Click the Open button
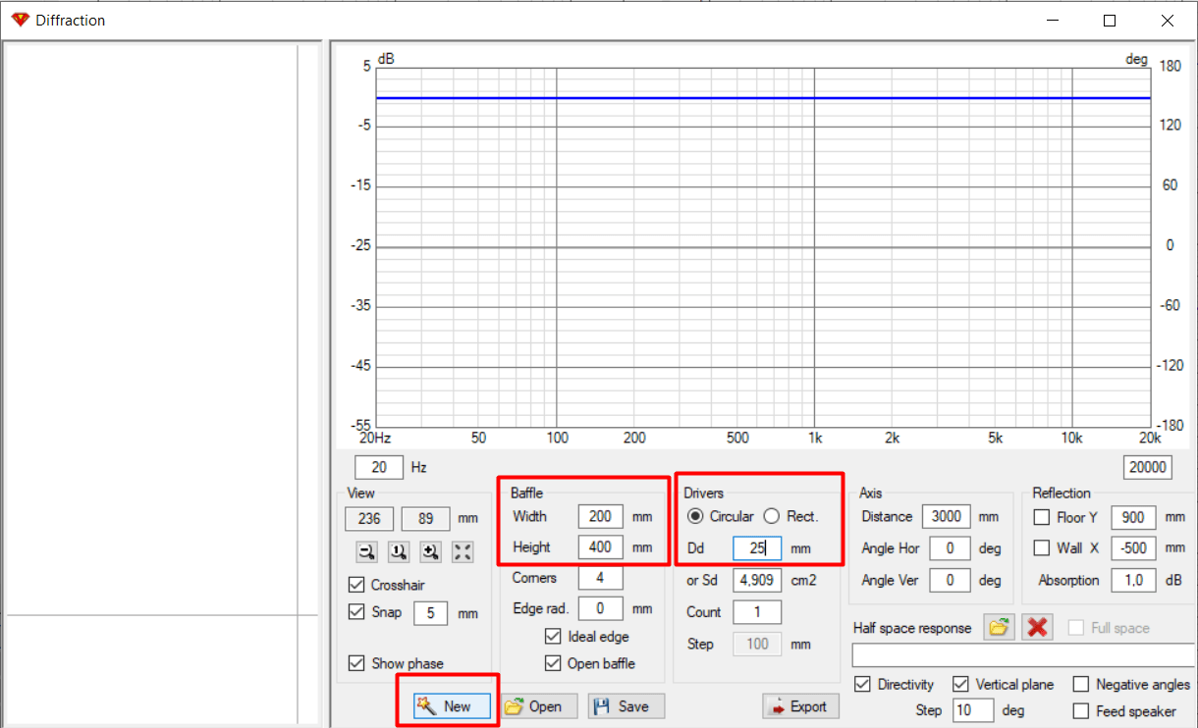The width and height of the screenshot is (1198, 728). coord(538,706)
